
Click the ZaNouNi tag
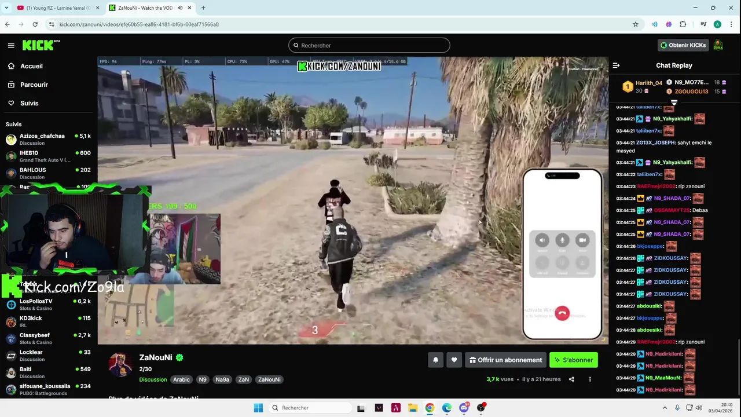tap(269, 379)
